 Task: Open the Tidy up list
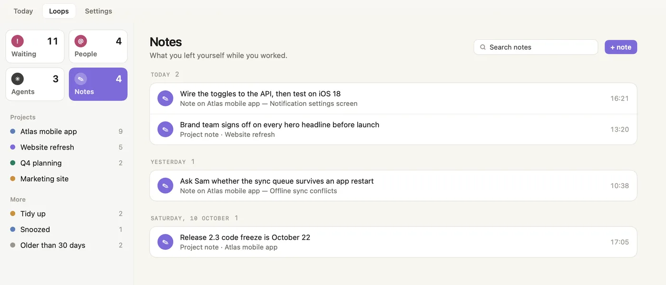pyautogui.click(x=67, y=214)
